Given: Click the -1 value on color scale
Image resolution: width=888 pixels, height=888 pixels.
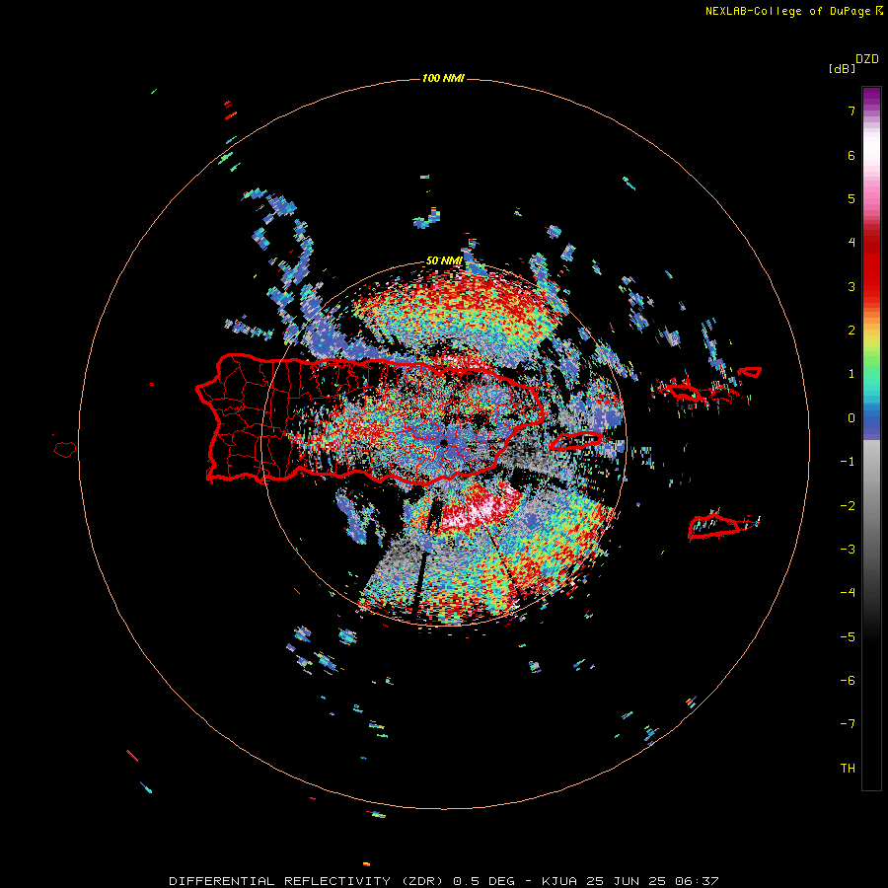Looking at the screenshot, I should click(848, 462).
